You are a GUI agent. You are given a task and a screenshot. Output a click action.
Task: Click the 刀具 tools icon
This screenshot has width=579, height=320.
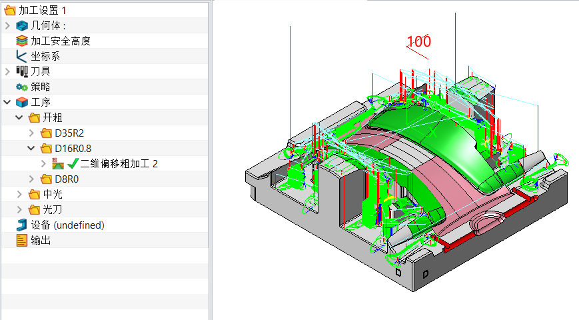point(22,71)
